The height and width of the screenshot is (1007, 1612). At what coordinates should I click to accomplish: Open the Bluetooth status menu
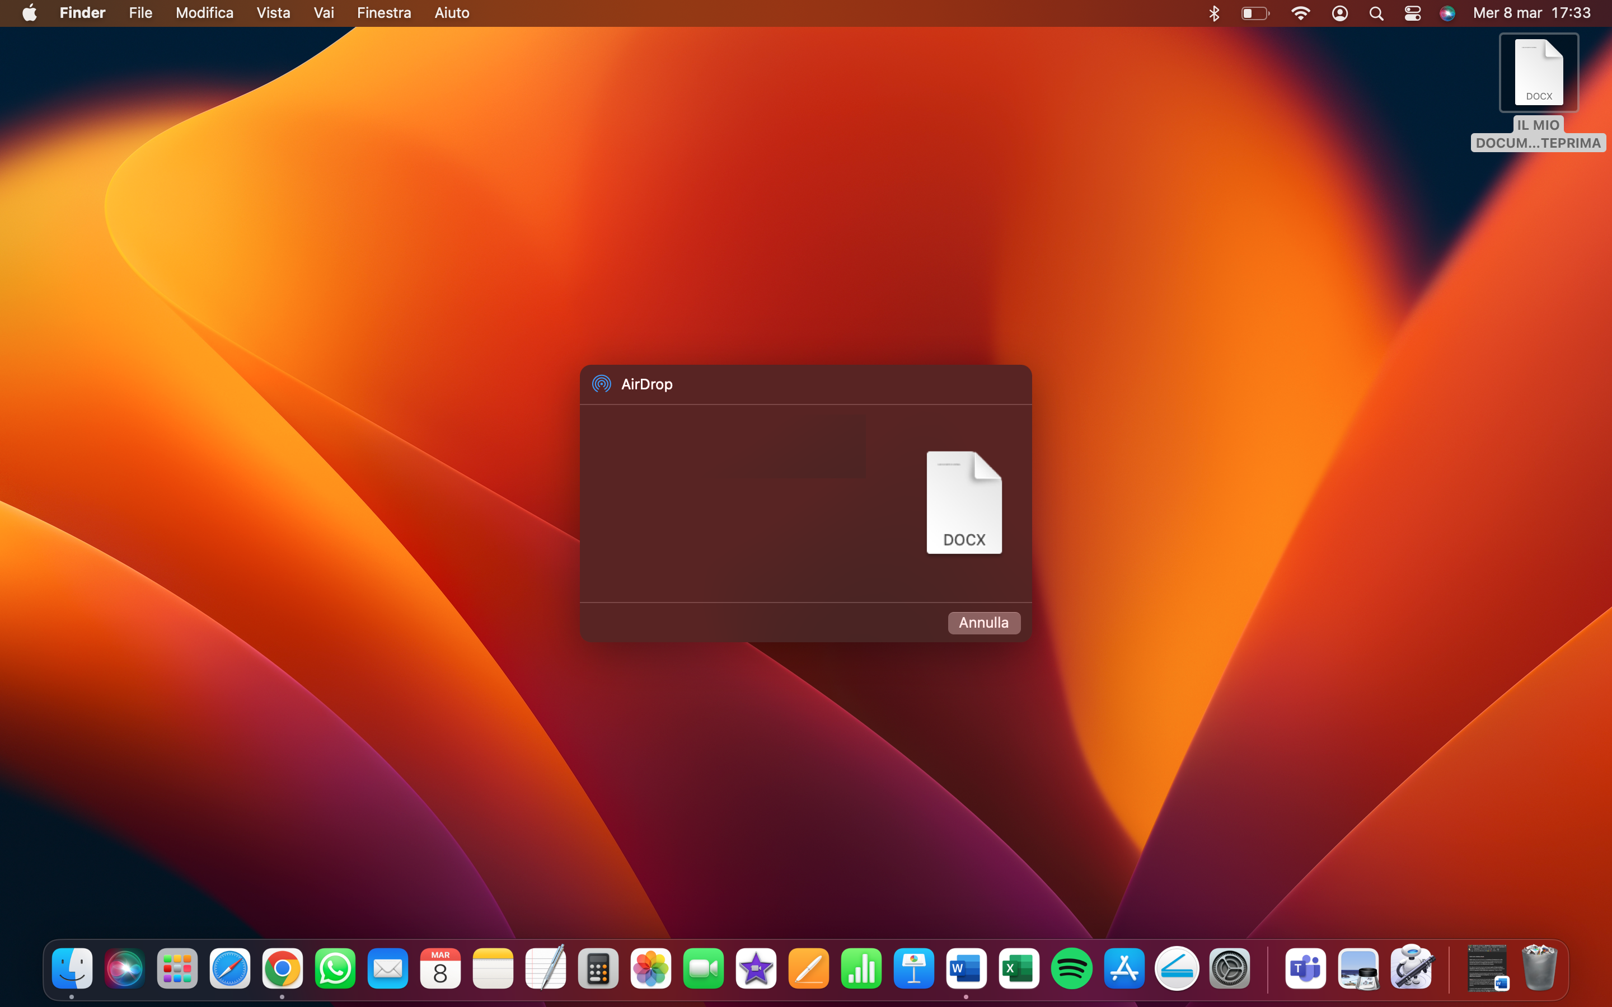click(1213, 13)
